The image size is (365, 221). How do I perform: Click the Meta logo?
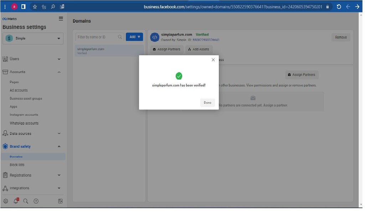[x=10, y=19]
